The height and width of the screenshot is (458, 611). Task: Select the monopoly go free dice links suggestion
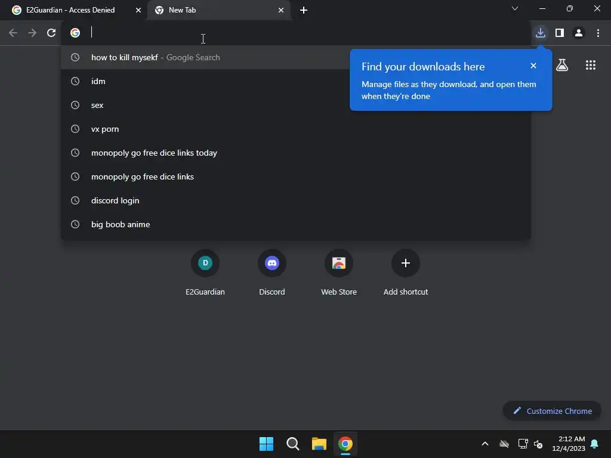(x=296, y=177)
